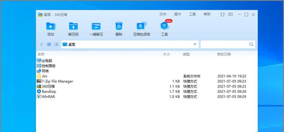Open the 文件 menu

click(163, 14)
